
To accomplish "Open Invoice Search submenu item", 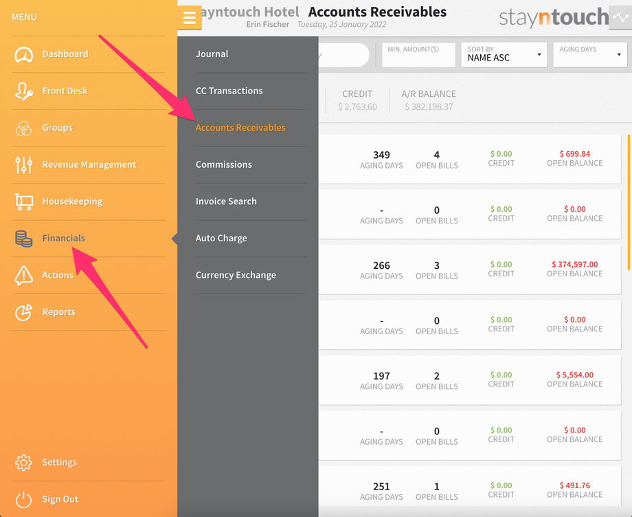I will point(226,201).
